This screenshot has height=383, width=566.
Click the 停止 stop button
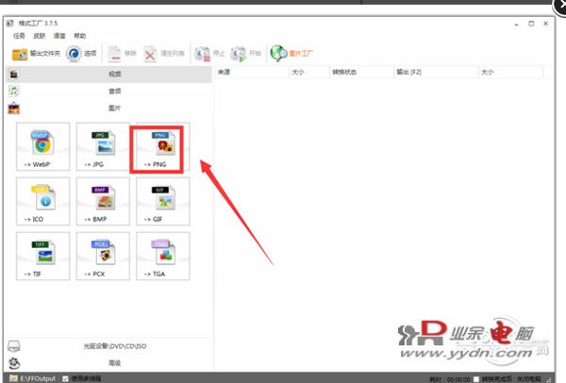(209, 54)
